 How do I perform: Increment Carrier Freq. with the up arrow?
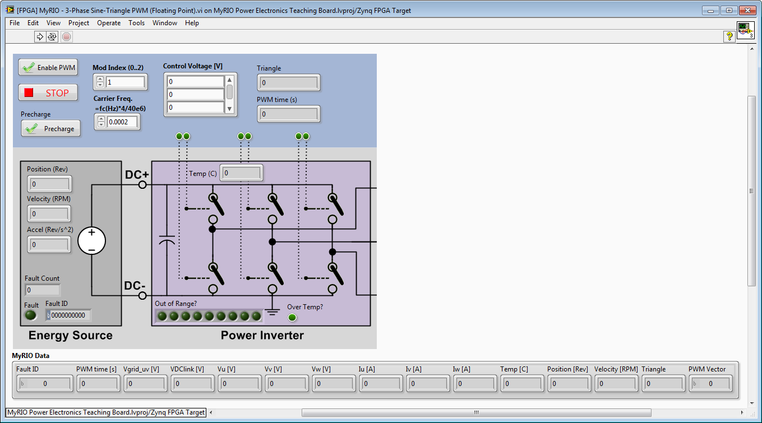point(101,119)
